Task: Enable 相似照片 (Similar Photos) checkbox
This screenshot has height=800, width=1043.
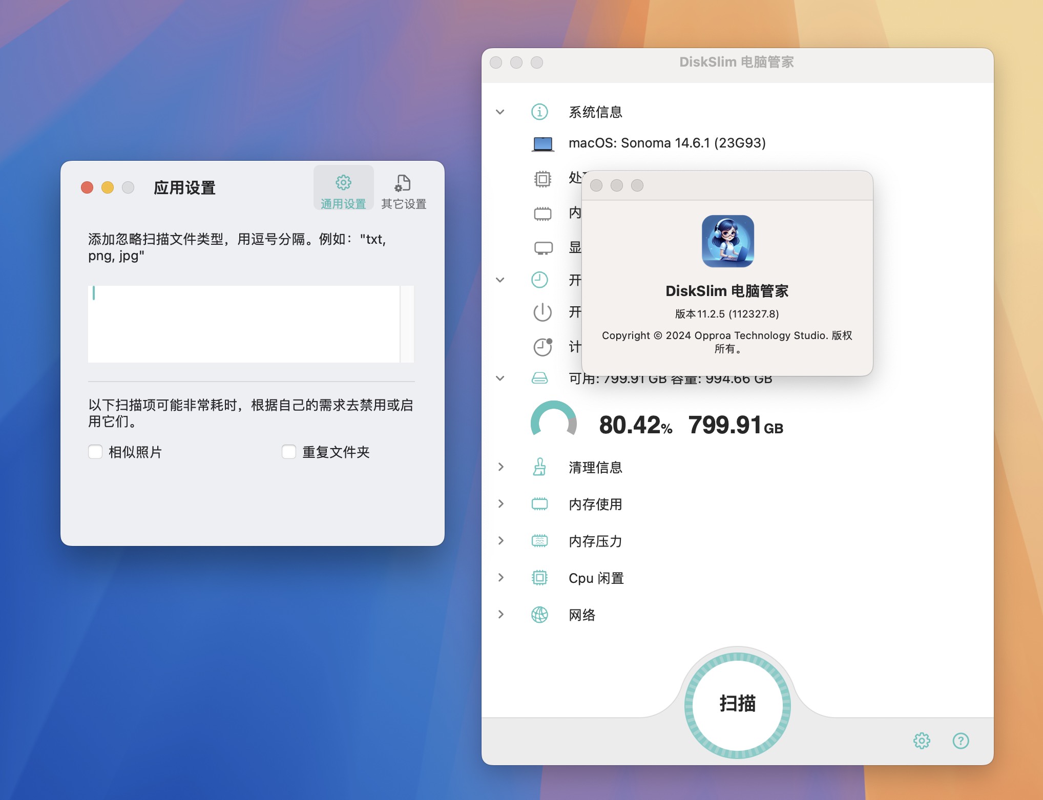Action: tap(93, 452)
